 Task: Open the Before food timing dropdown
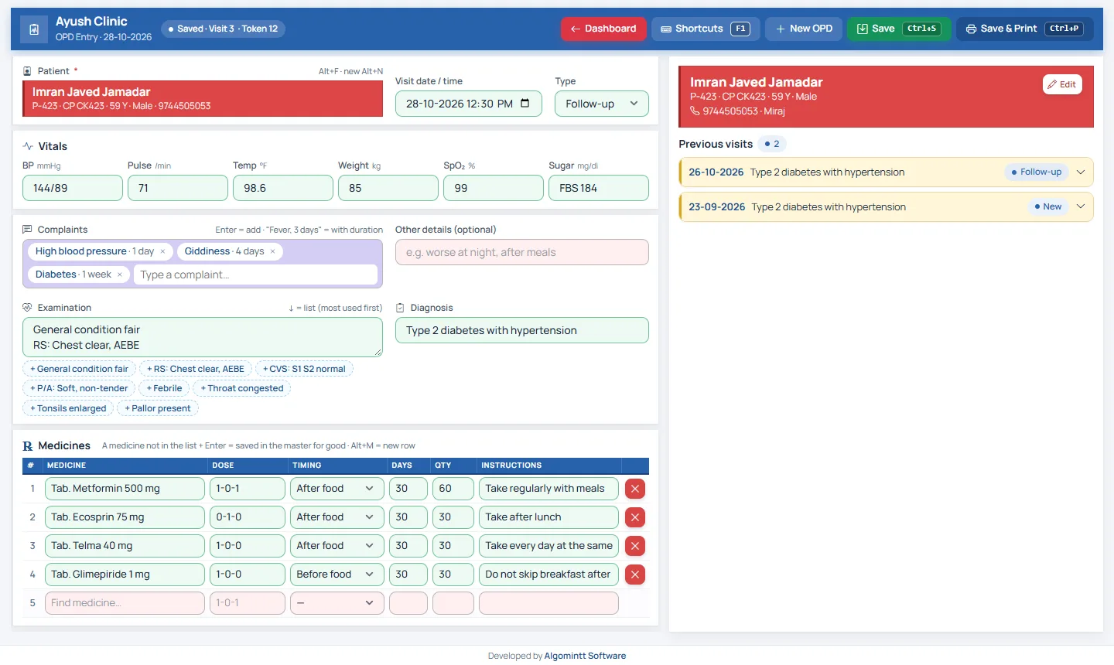pos(337,575)
